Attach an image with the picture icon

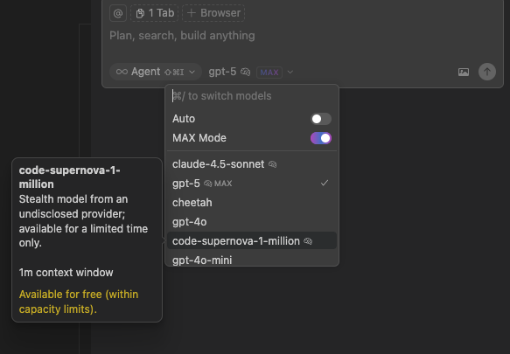tap(464, 72)
